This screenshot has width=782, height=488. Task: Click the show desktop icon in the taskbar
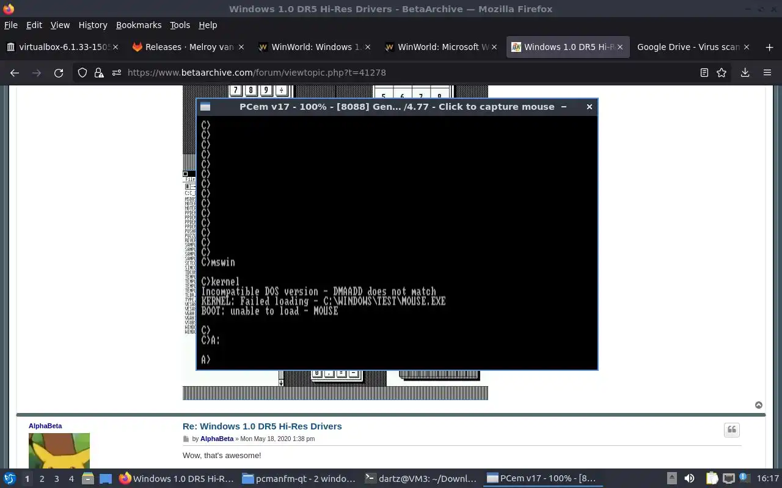[x=106, y=478]
